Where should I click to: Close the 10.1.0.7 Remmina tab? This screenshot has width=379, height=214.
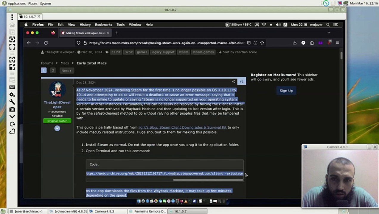coord(39,16)
